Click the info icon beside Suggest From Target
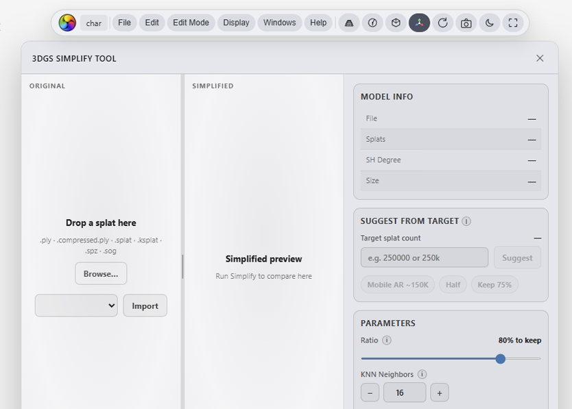The width and height of the screenshot is (572, 409). point(466,221)
